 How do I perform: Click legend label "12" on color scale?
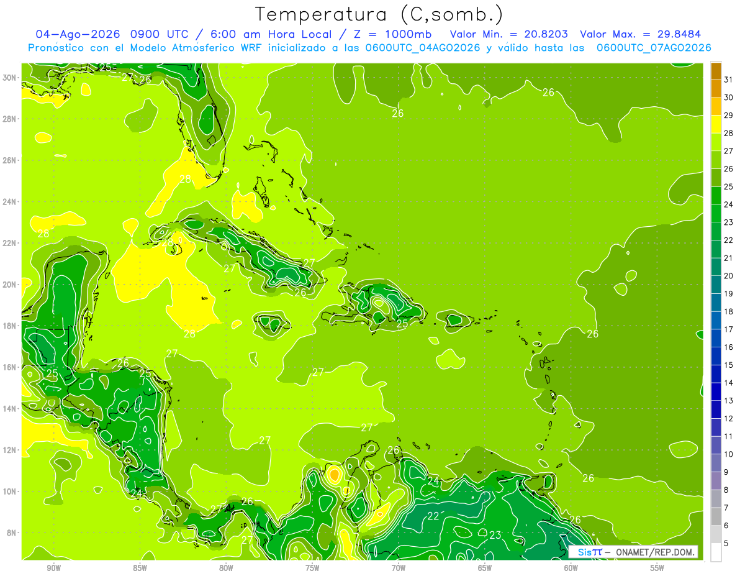[x=729, y=418]
